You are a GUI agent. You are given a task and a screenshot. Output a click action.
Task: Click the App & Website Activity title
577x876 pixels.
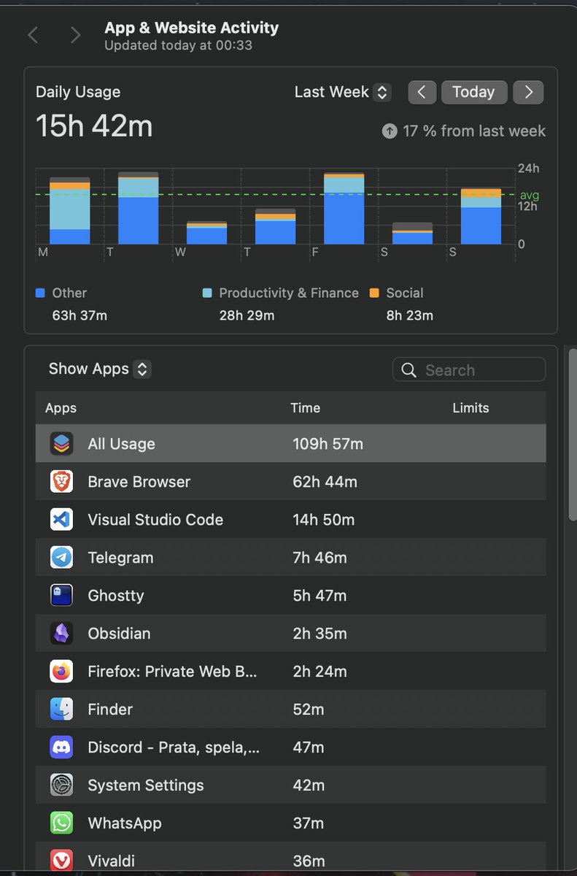191,28
